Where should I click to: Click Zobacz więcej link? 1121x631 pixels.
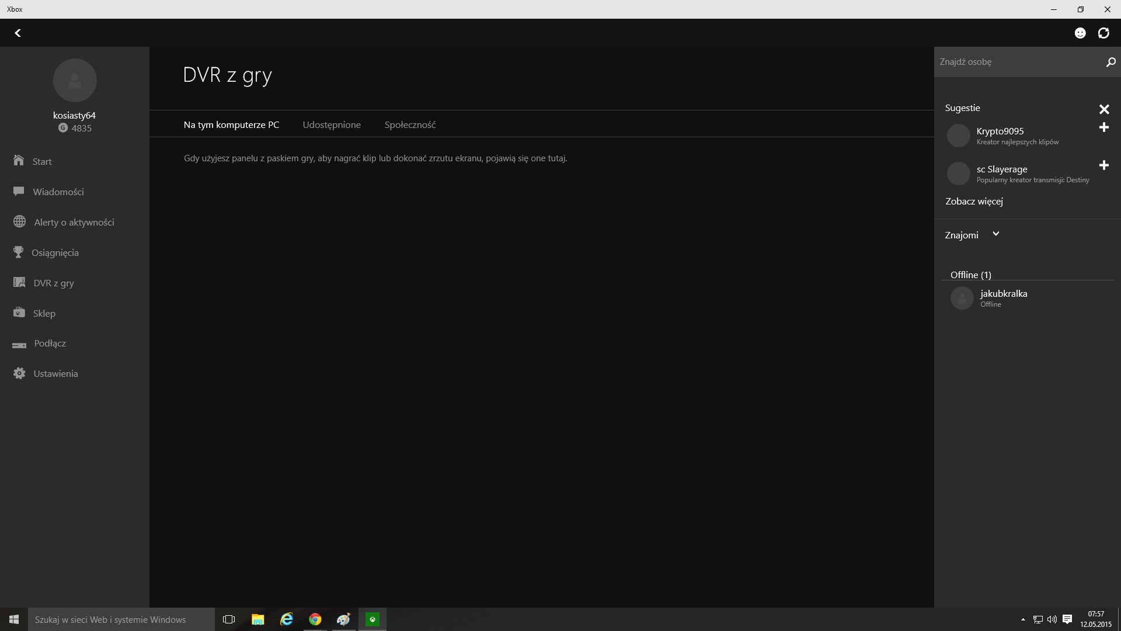tap(974, 201)
